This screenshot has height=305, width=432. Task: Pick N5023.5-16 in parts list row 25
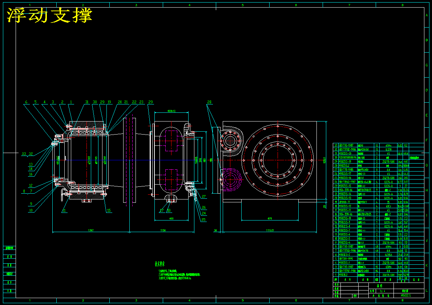point(344,178)
